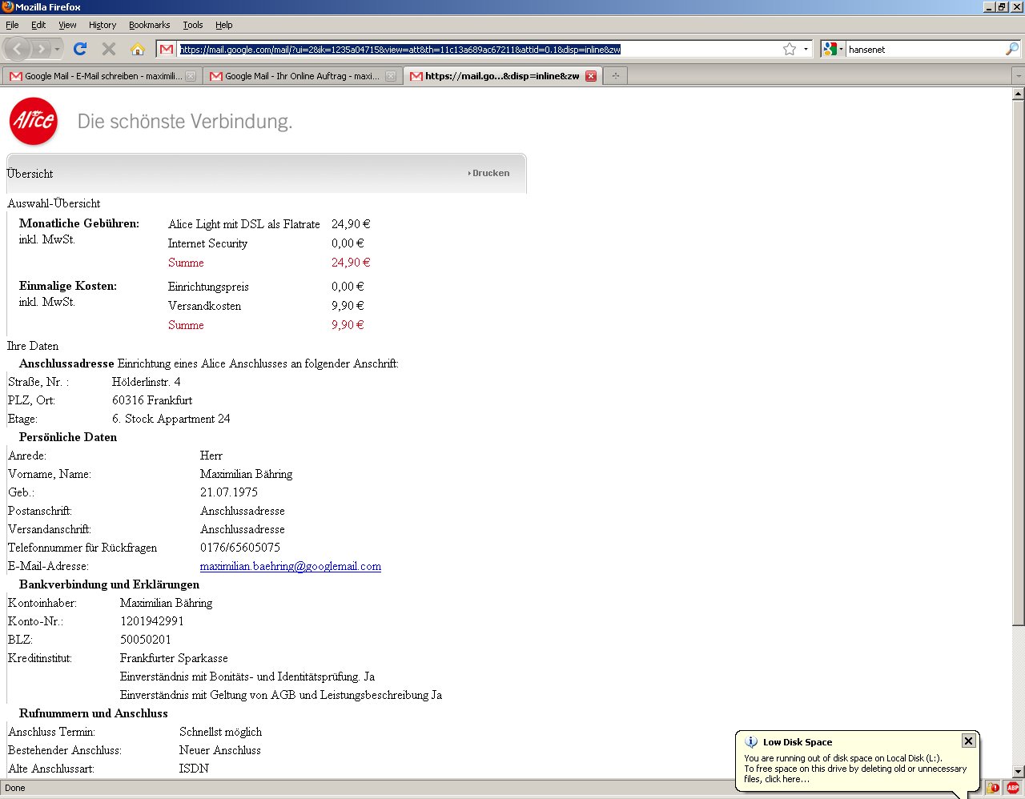Open the back/forward history dropdown arrow

57,50
